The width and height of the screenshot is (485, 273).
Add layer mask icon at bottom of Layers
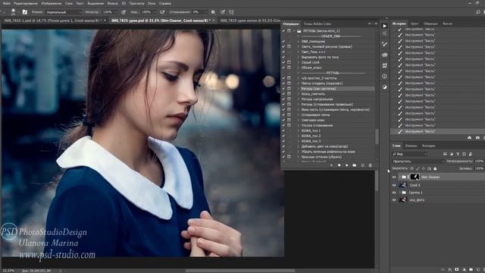point(457,270)
